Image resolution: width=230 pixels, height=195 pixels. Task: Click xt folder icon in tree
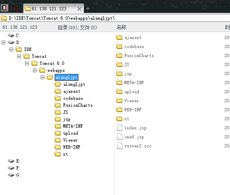click(x=58, y=154)
